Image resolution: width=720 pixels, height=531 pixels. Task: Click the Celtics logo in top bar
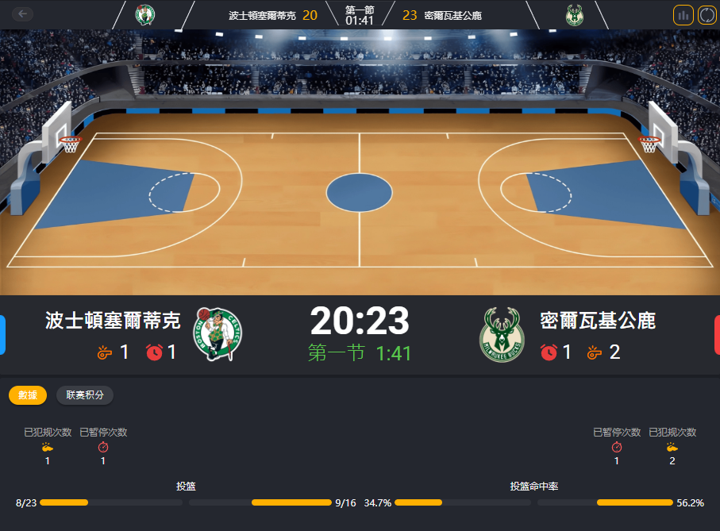144,15
